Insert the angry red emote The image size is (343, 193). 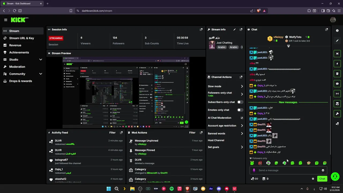(x=260, y=163)
